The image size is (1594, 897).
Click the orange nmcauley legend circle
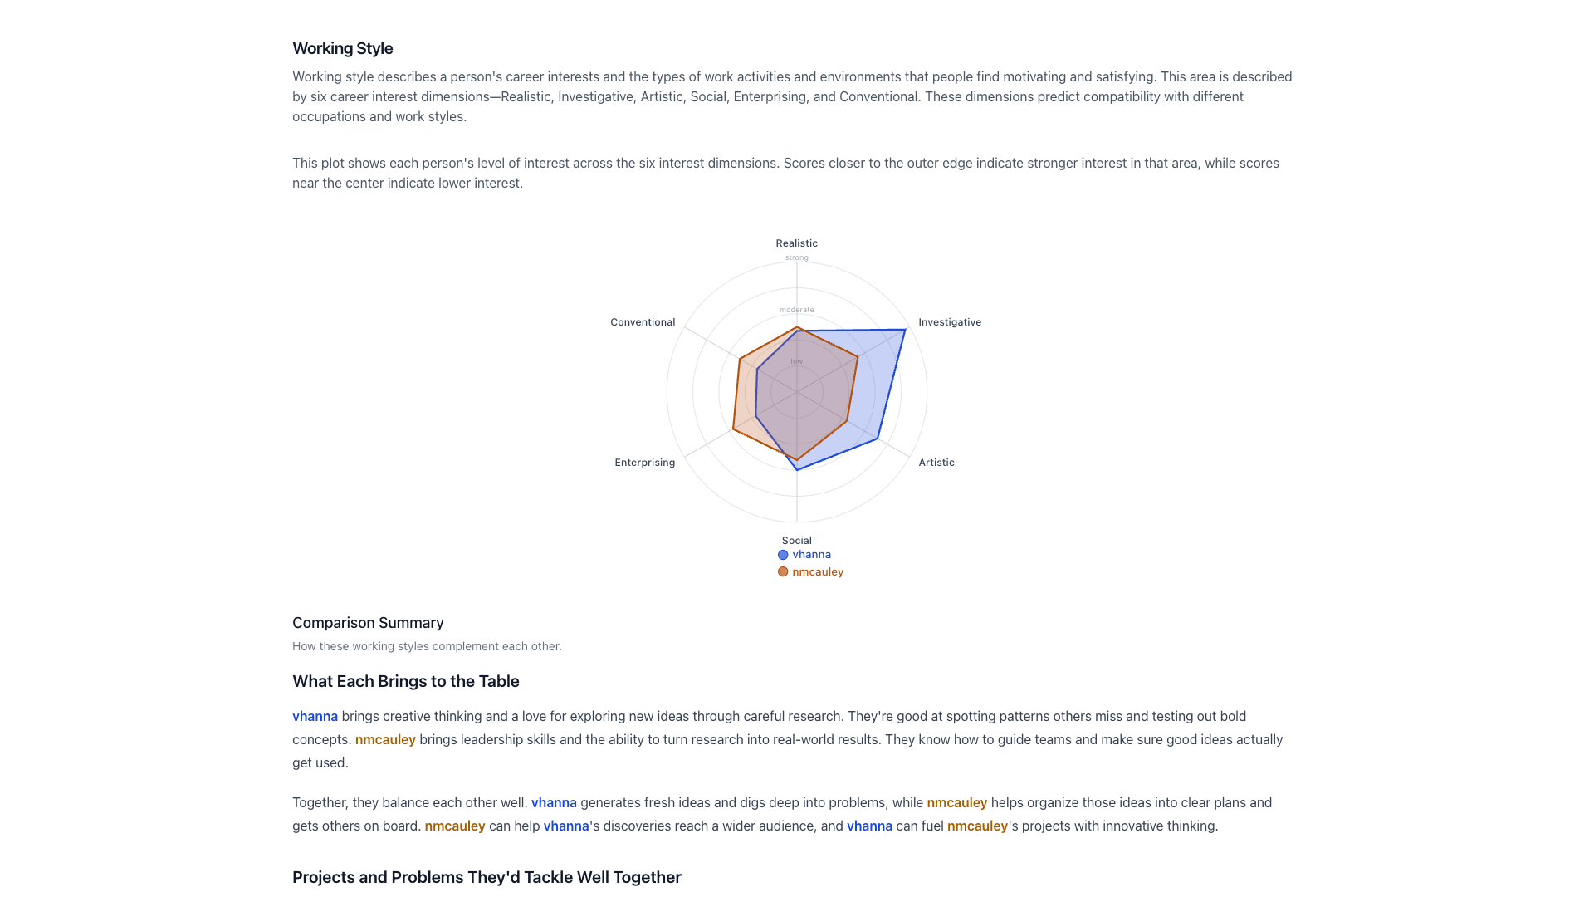pos(783,572)
